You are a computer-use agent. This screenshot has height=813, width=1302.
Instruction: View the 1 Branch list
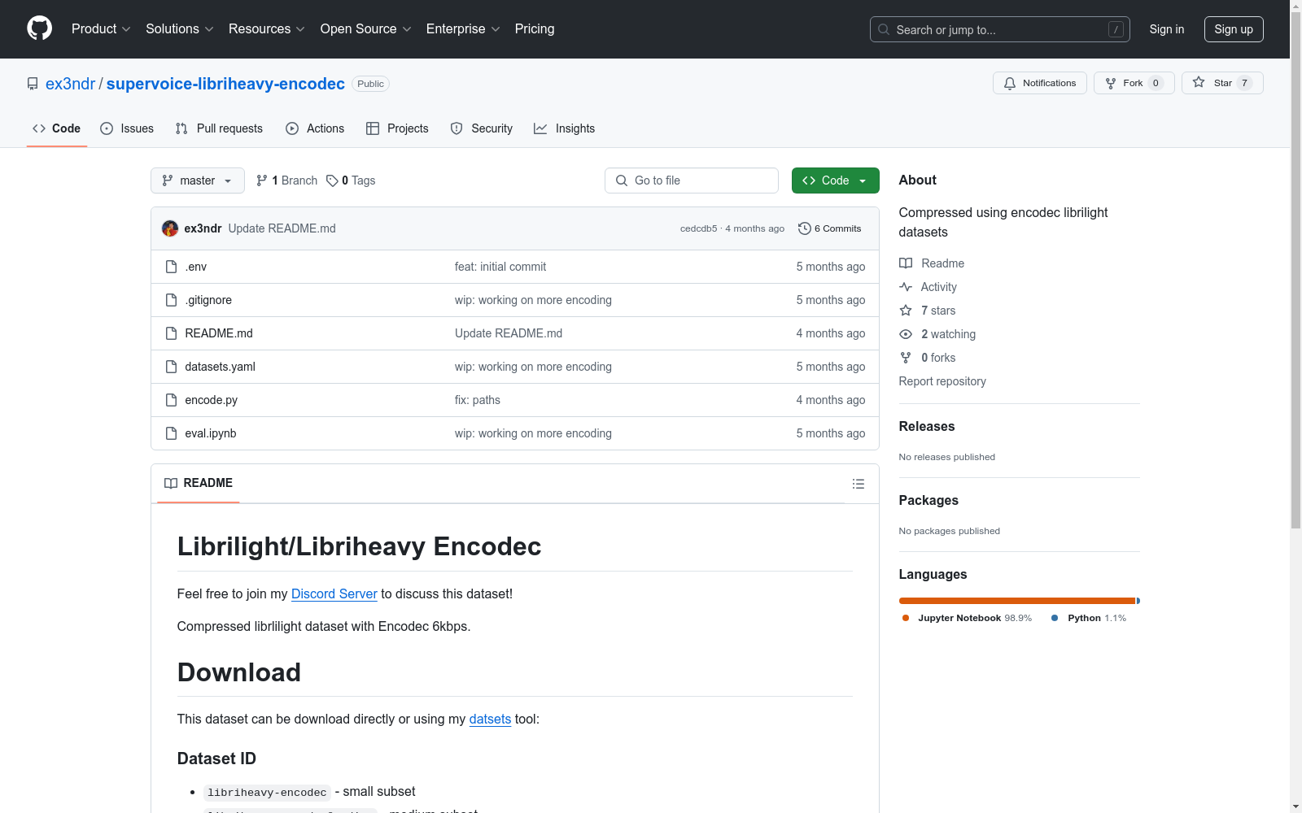coord(286,180)
